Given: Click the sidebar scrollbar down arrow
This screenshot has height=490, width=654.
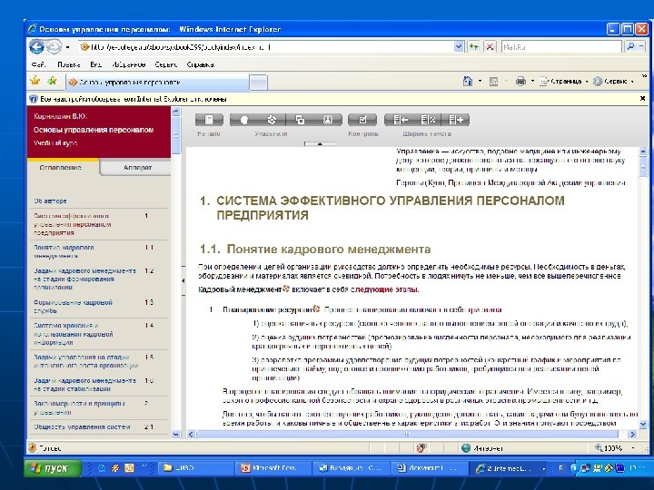Looking at the screenshot, I should tap(175, 434).
